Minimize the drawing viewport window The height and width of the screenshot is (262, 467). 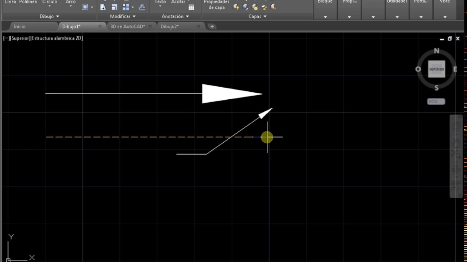(442, 39)
